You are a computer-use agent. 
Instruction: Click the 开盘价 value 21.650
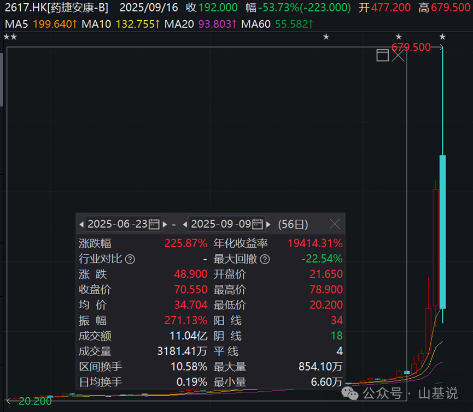326,274
